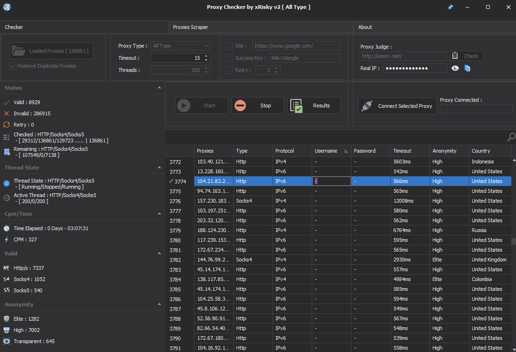
Task: Click the Results checklist icon
Action: [296, 106]
